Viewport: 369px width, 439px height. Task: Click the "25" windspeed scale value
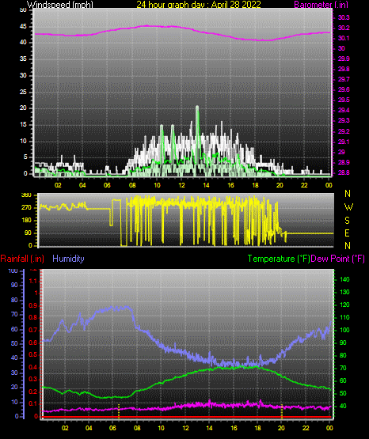(x=23, y=92)
